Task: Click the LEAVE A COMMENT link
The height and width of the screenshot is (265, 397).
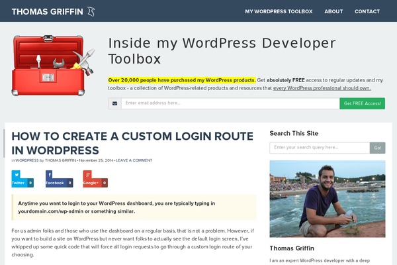Action: pos(134,160)
